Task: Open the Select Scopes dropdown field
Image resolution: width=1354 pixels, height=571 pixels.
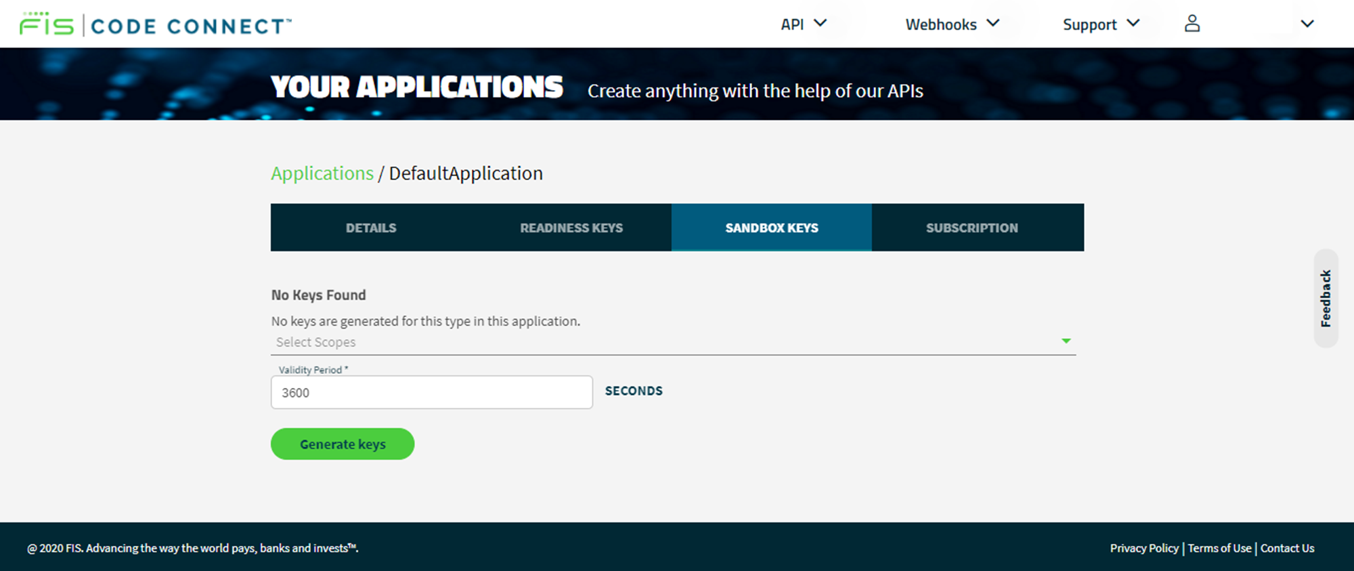Action: 663,342
